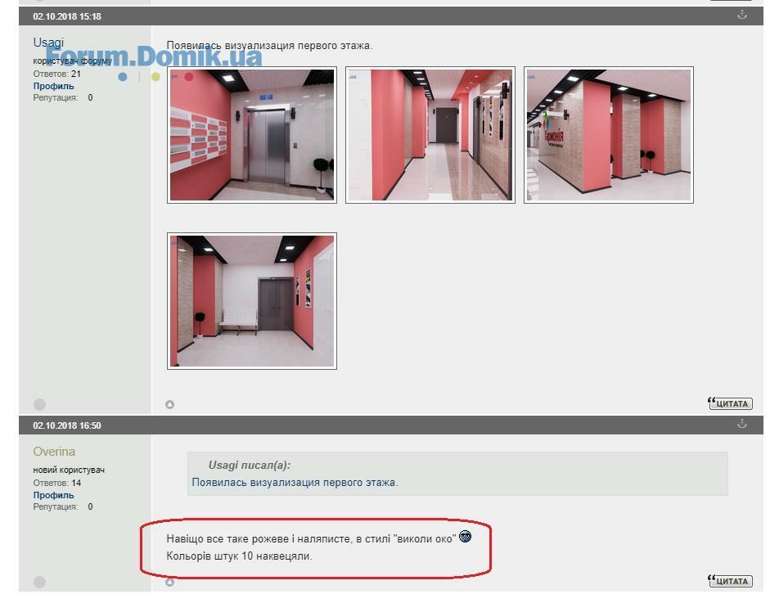The height and width of the screenshot is (594, 770).
Task: Open the reception hall render thumbnail
Action: pos(609,135)
